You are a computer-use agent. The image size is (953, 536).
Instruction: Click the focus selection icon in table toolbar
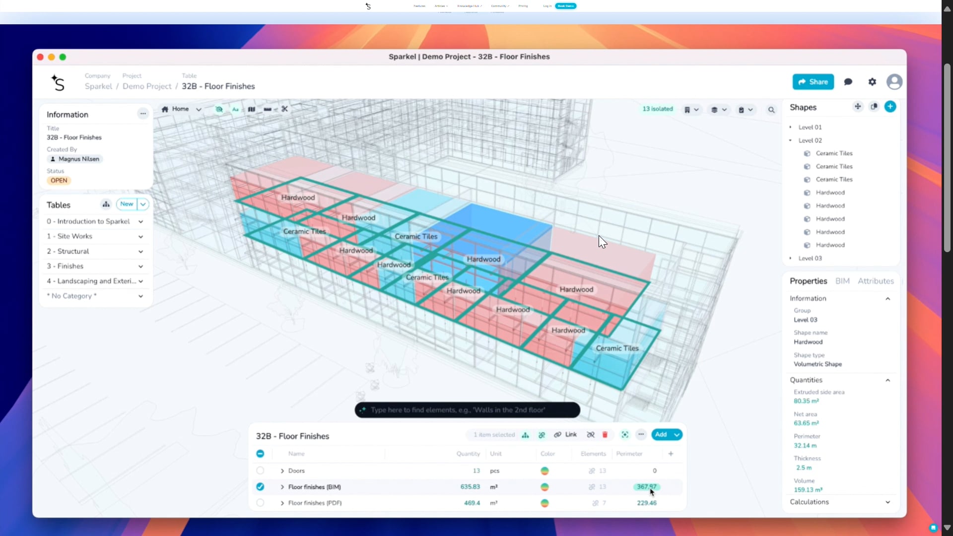pyautogui.click(x=625, y=435)
